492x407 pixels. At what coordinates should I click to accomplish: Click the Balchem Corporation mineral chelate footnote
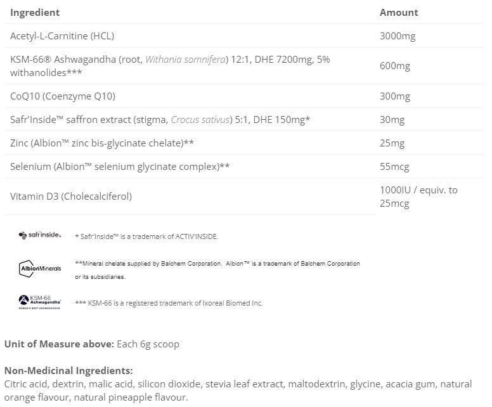[x=217, y=263]
